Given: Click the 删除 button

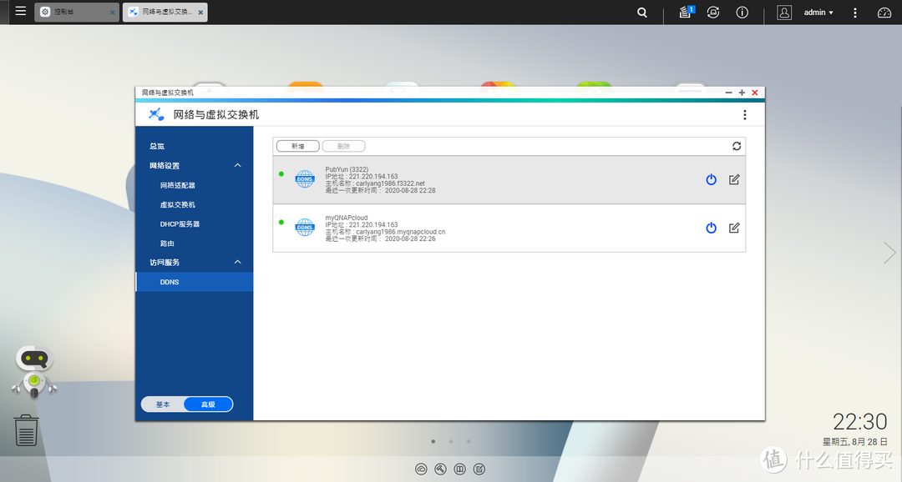Looking at the screenshot, I should [343, 146].
